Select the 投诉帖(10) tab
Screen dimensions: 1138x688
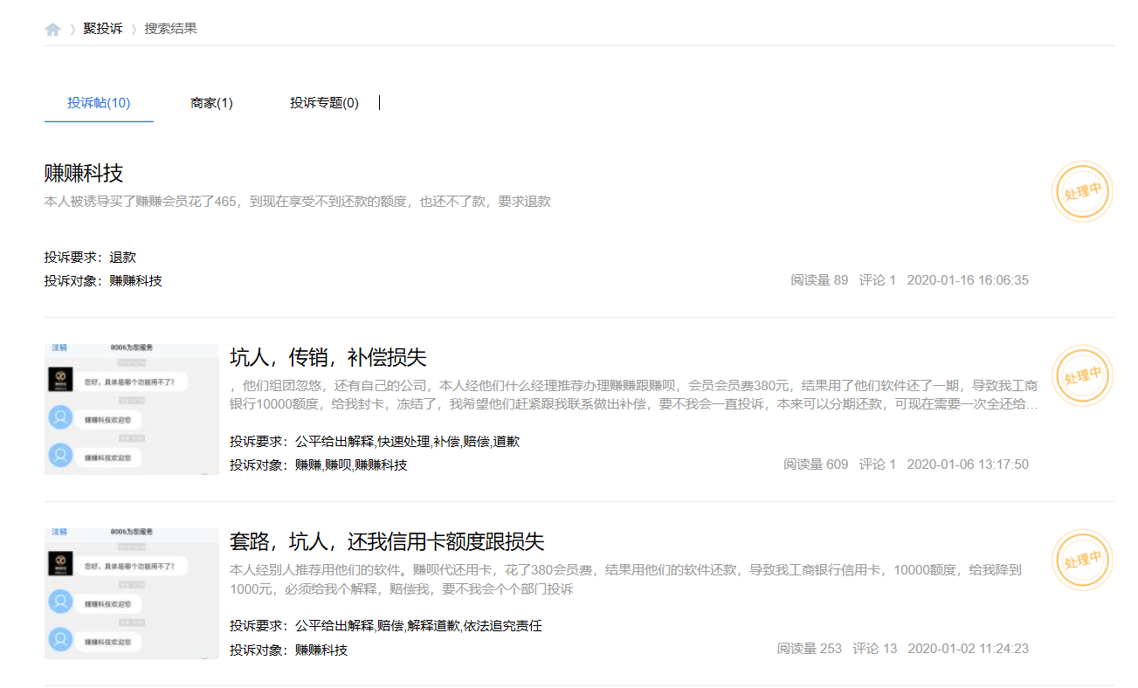99,103
